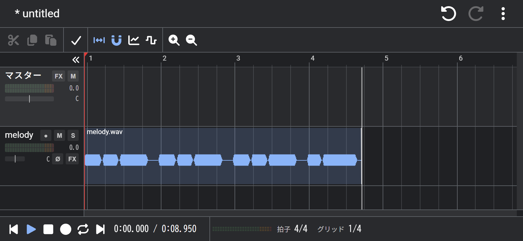523x241 pixels.
Task: Zoom out with the magnifier minus
Action: (x=191, y=40)
